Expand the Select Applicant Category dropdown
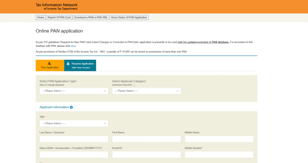Viewport: 308px width, 163px height. [146, 91]
